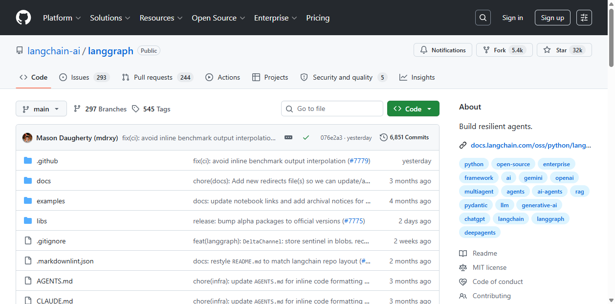Viewport: 615px width, 304px height.
Task: Switch to Security and quality tab
Action: coord(343,77)
